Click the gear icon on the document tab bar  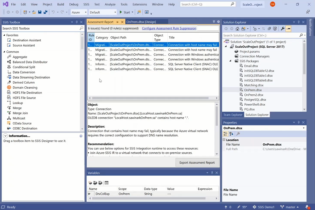(219, 22)
